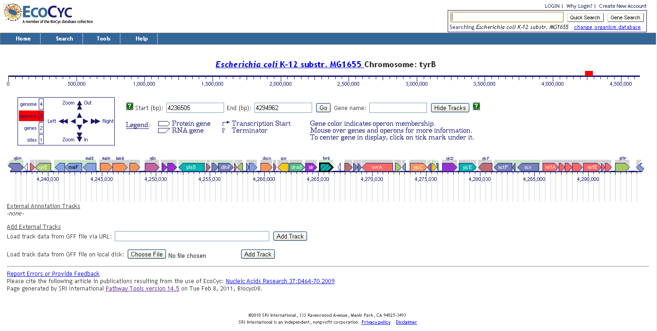Follow the change organism database link
This screenshot has height=331, width=657.
[x=607, y=27]
